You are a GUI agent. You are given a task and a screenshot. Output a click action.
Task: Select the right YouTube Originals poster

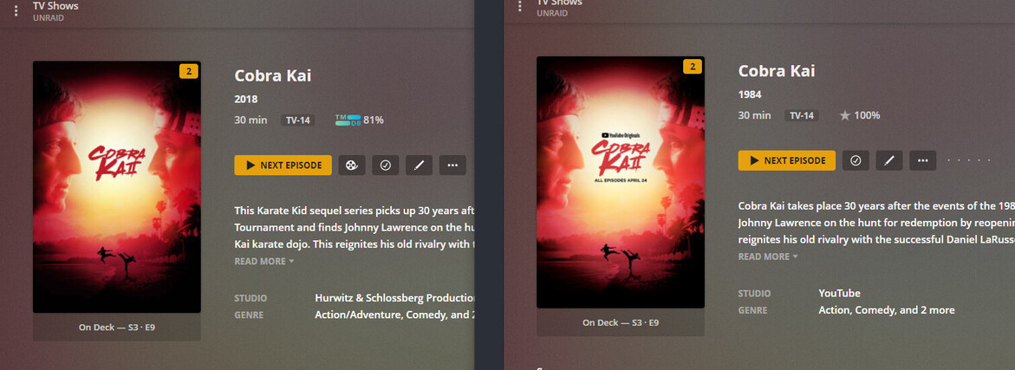(x=620, y=183)
